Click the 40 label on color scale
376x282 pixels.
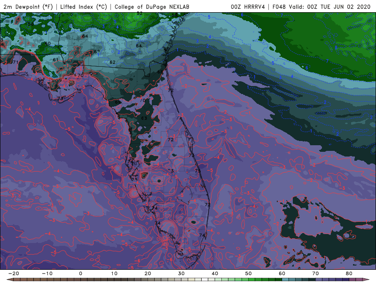click(x=215, y=274)
